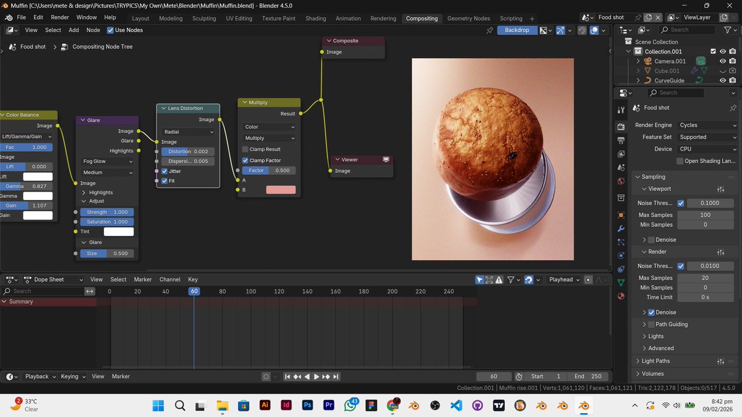The width and height of the screenshot is (742, 417).
Task: Toggle the Backdrop button
Action: point(517,30)
